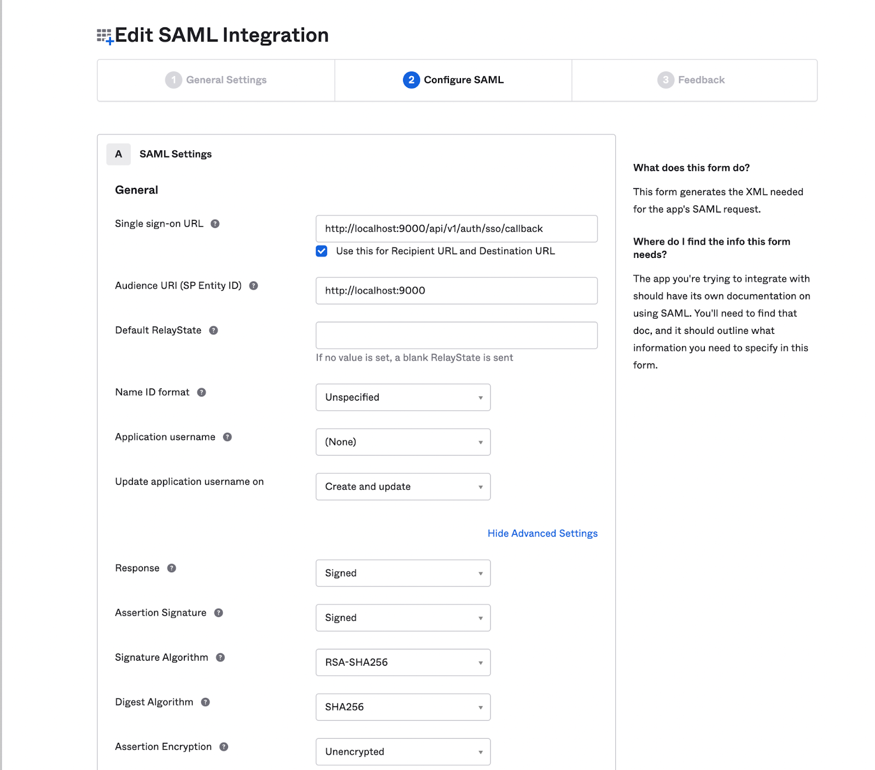Open the Signature Algorithm help tooltip
This screenshot has height=770, width=875.
pyautogui.click(x=221, y=657)
